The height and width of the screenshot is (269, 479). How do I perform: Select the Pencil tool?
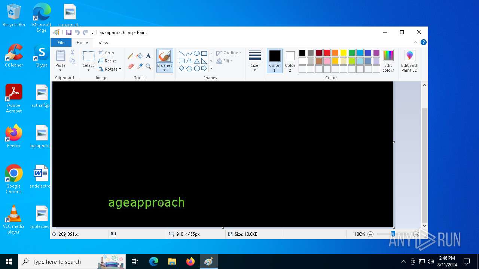click(x=131, y=56)
